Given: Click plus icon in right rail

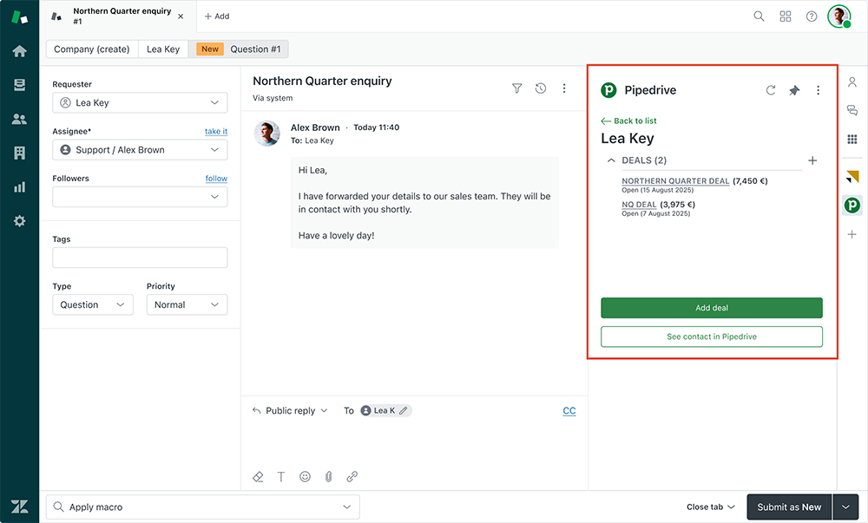Looking at the screenshot, I should (x=852, y=234).
